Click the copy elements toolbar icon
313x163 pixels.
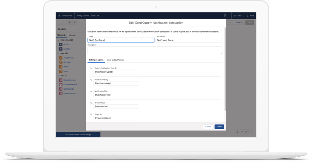pos(69,23)
